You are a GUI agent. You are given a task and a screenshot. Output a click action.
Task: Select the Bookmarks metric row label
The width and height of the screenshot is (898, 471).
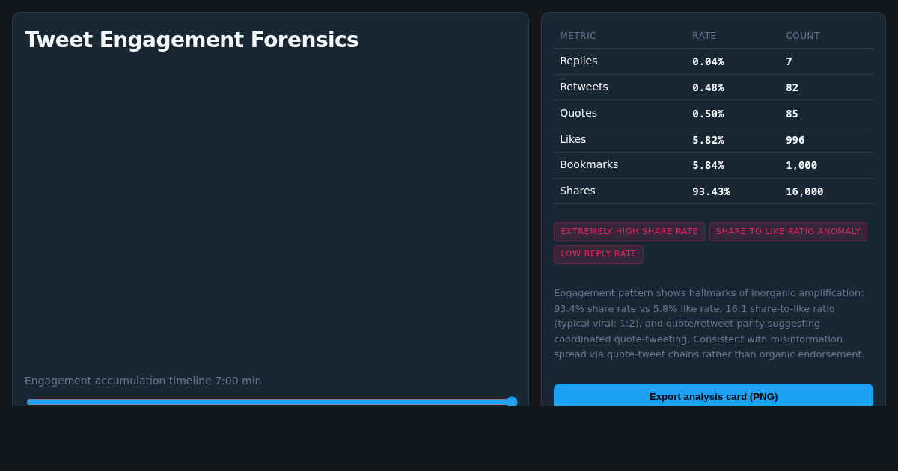click(x=589, y=164)
